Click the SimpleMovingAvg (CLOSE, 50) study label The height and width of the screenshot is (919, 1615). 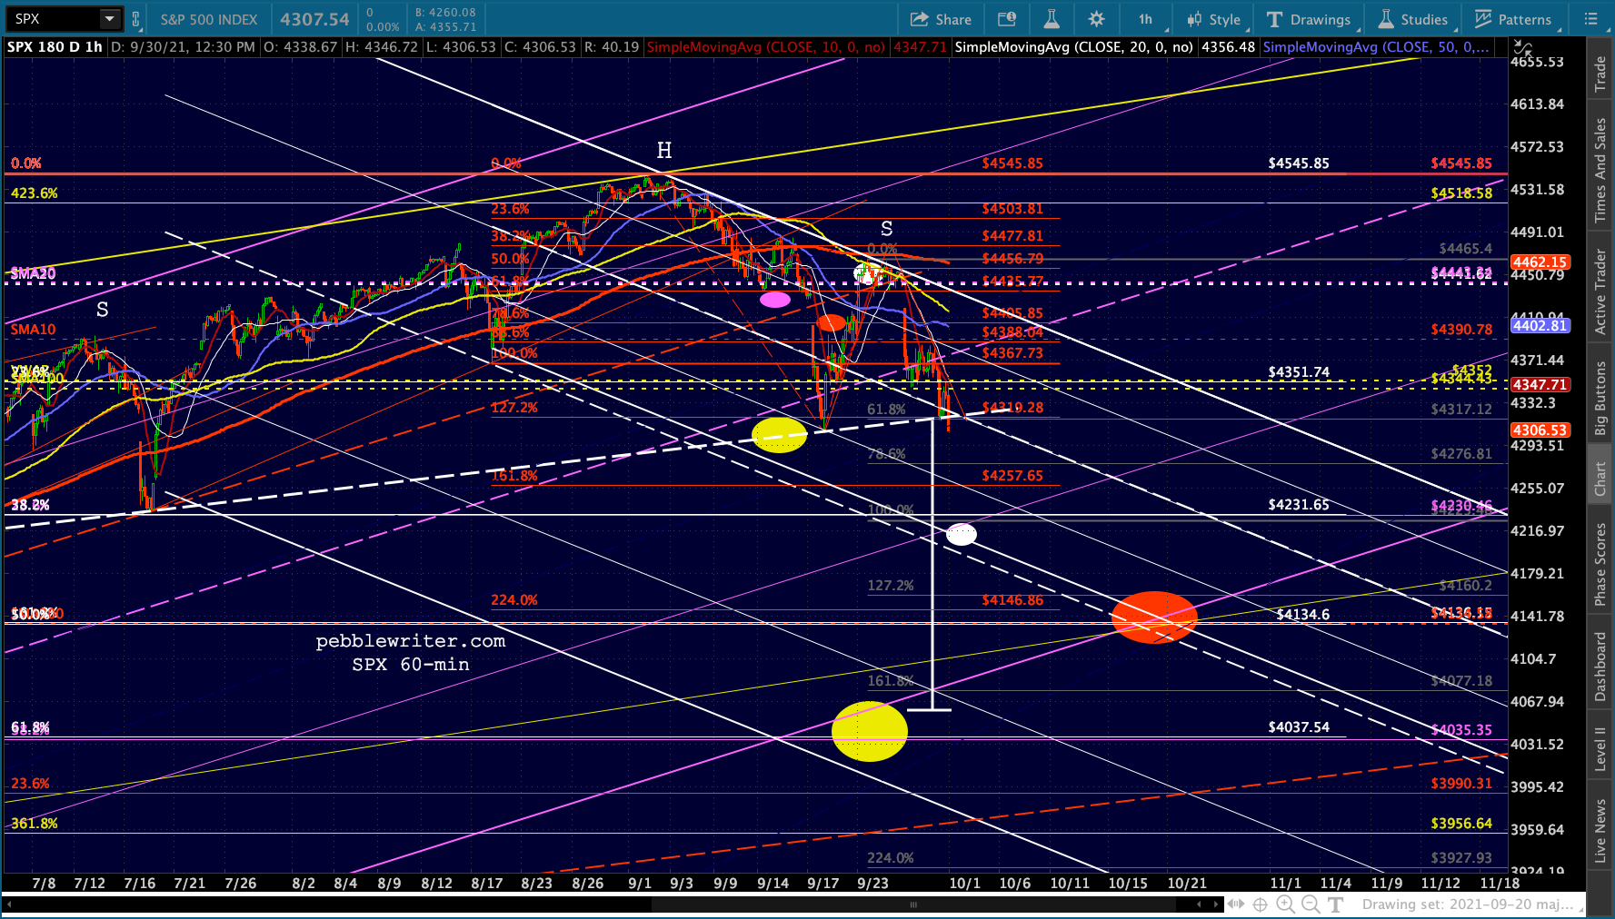pyautogui.click(x=1376, y=47)
